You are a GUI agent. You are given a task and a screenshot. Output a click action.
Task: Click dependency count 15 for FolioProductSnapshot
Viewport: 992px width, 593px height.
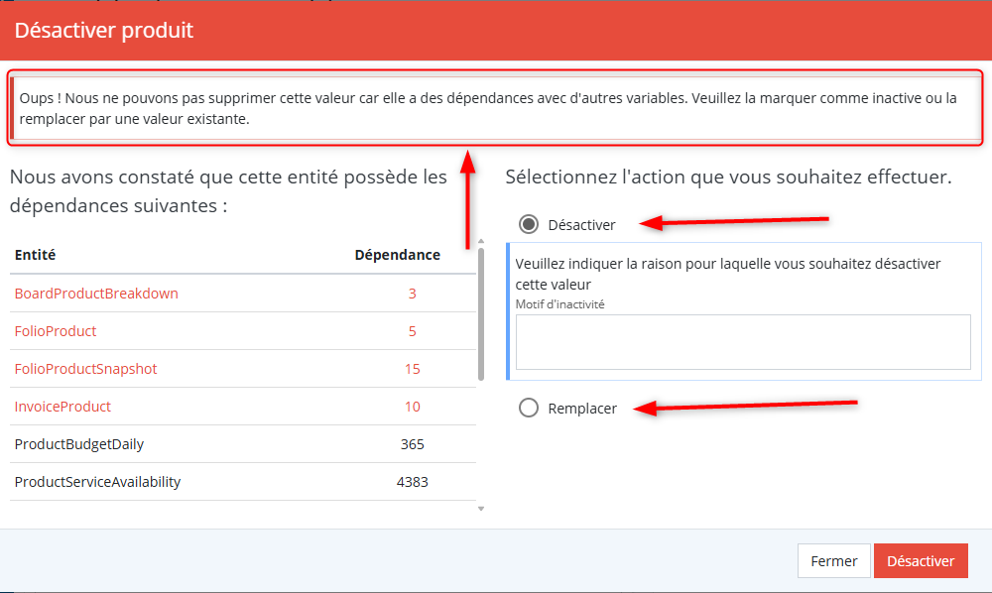click(412, 369)
